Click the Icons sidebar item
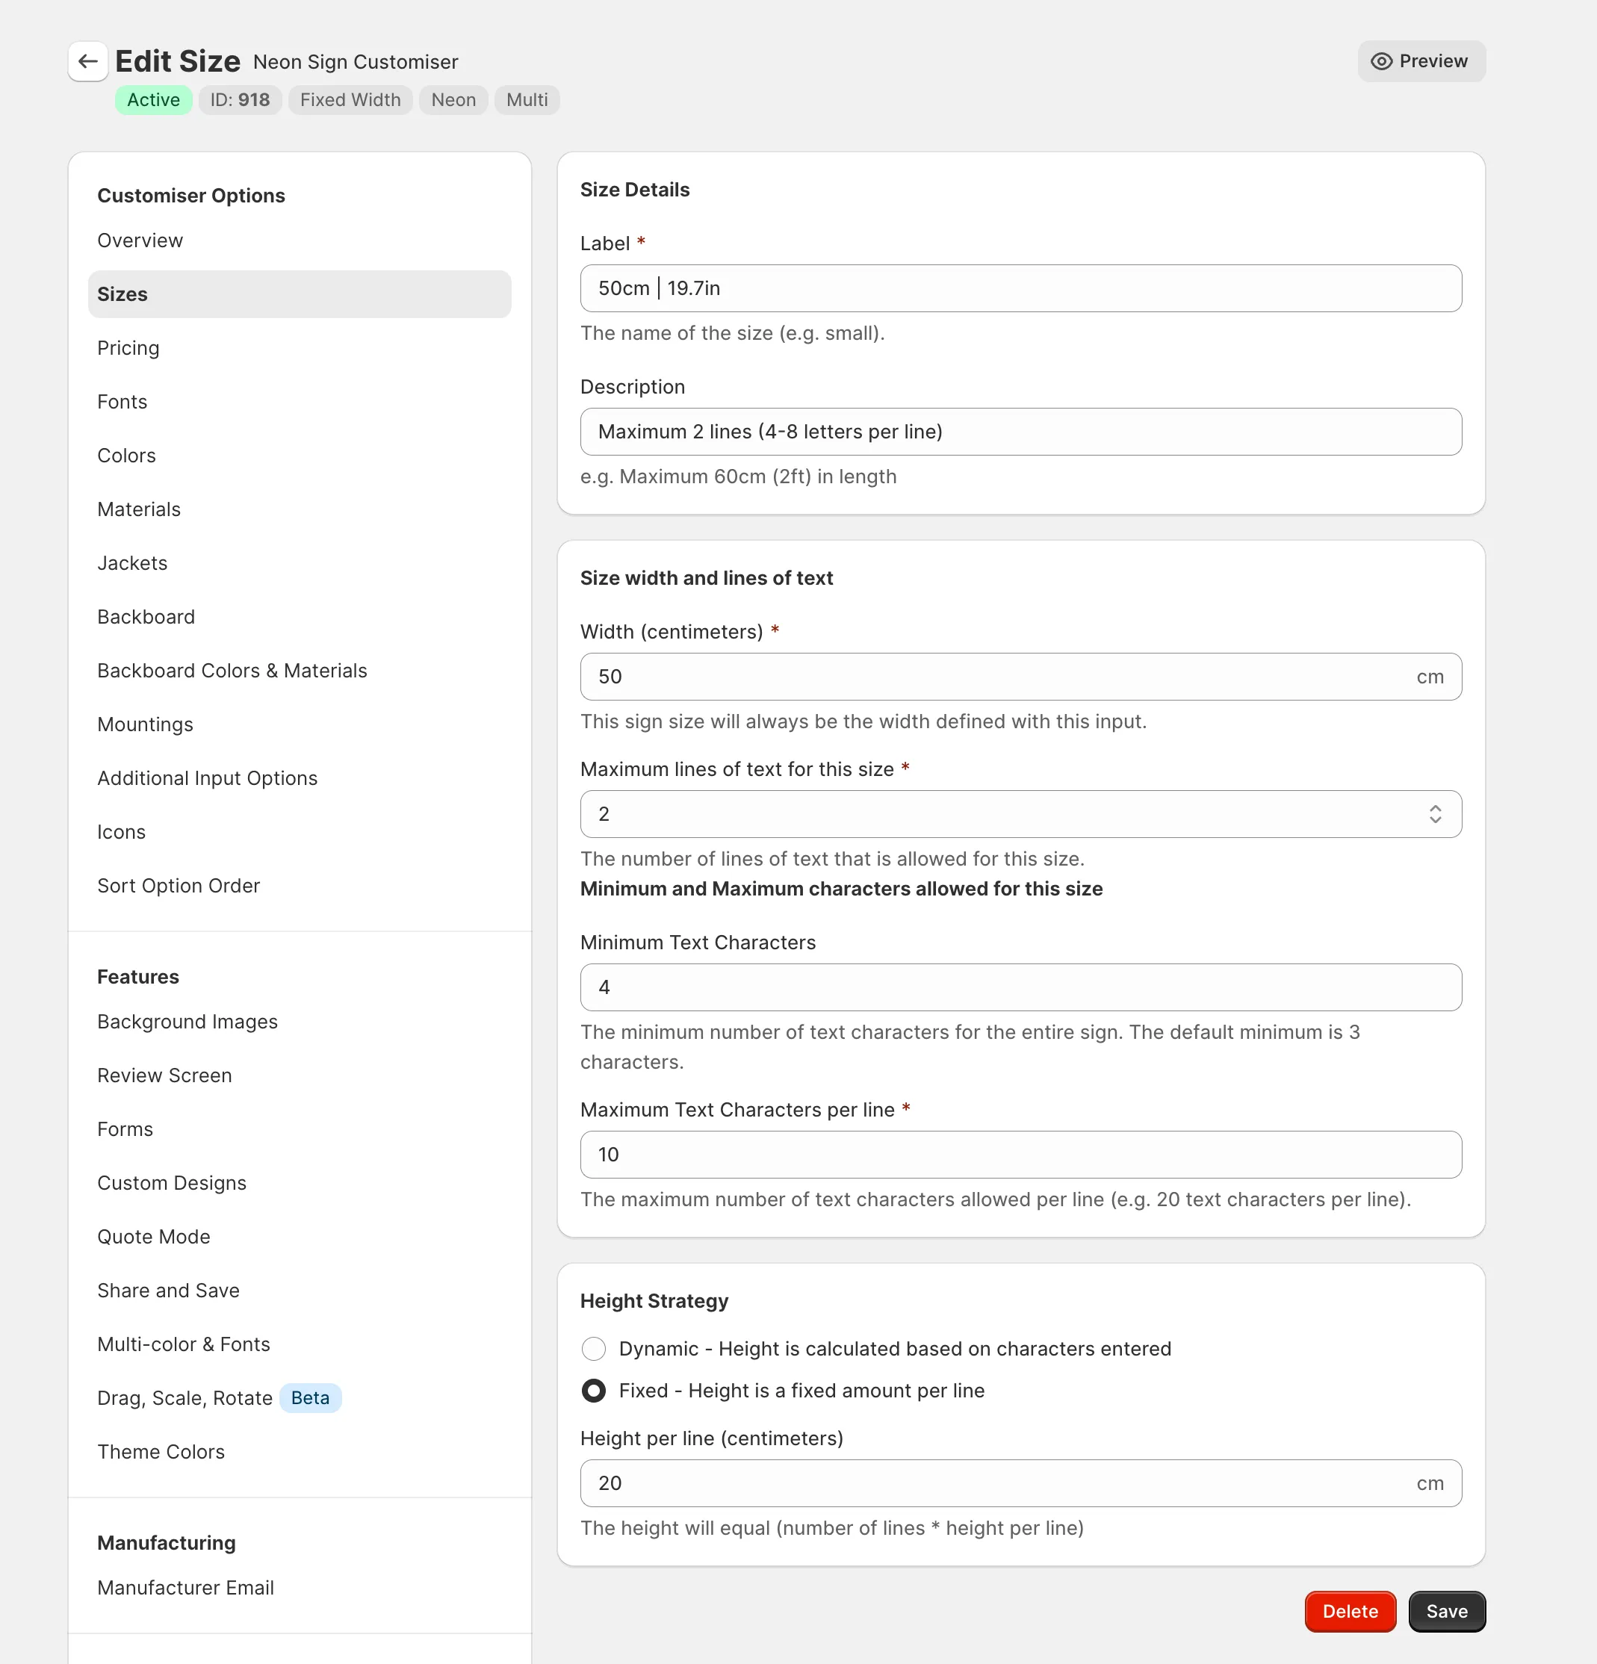 (120, 832)
